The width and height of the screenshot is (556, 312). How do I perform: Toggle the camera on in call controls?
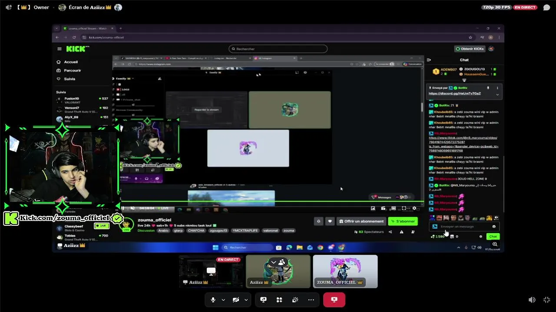pyautogui.click(x=236, y=299)
